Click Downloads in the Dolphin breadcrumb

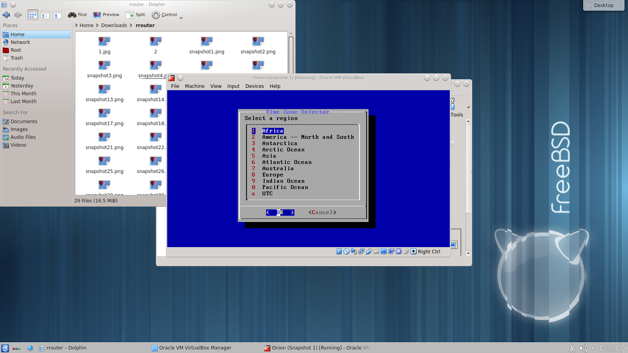tap(114, 25)
